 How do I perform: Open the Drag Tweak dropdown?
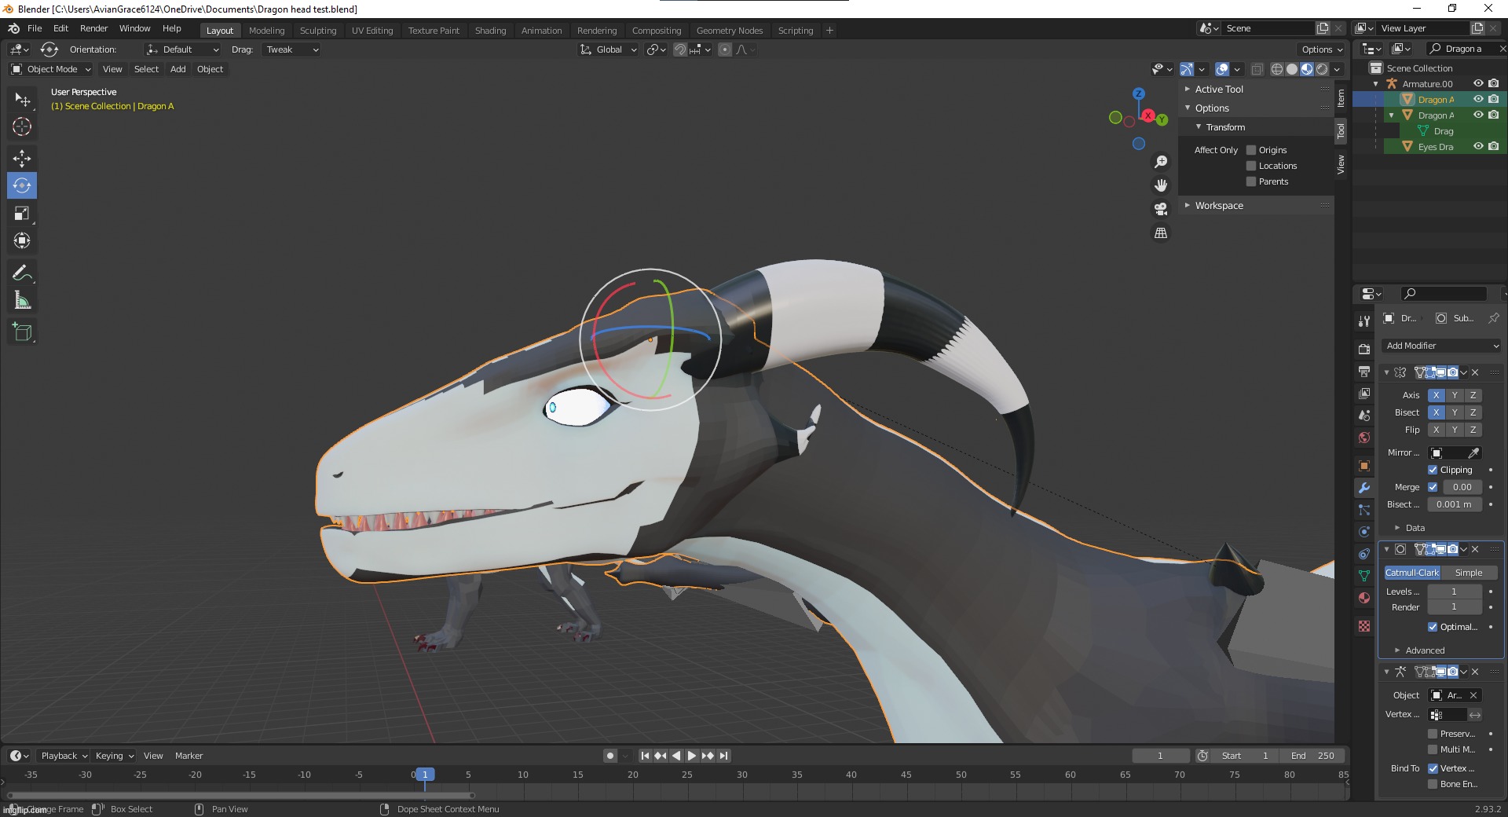point(291,49)
